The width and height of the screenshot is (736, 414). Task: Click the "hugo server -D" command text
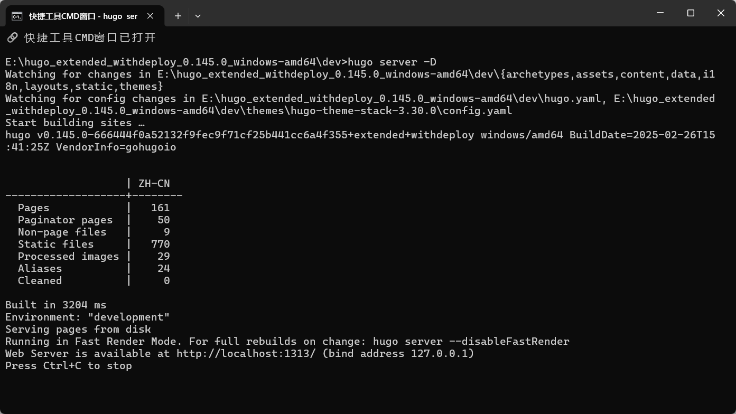(x=392, y=62)
